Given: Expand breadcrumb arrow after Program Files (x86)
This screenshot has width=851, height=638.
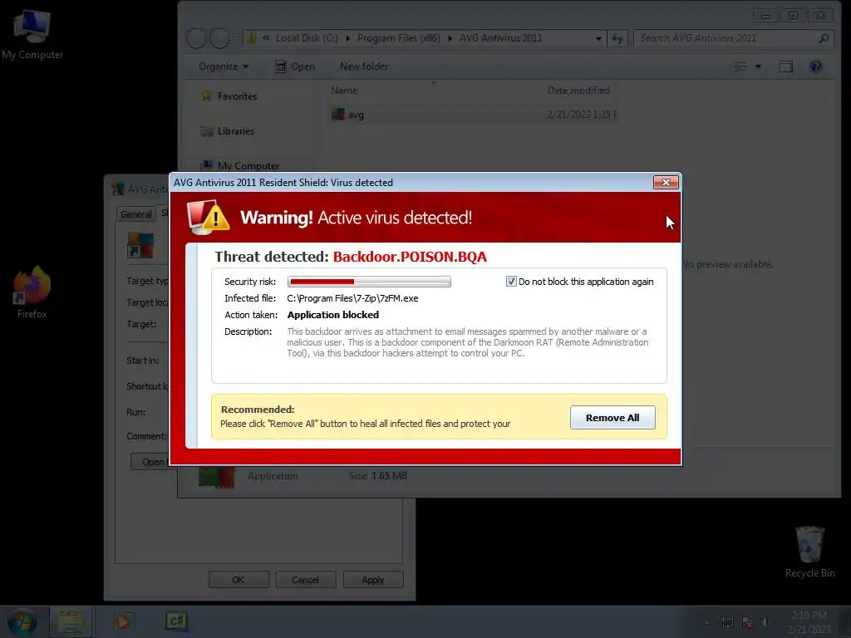Looking at the screenshot, I should click(450, 38).
